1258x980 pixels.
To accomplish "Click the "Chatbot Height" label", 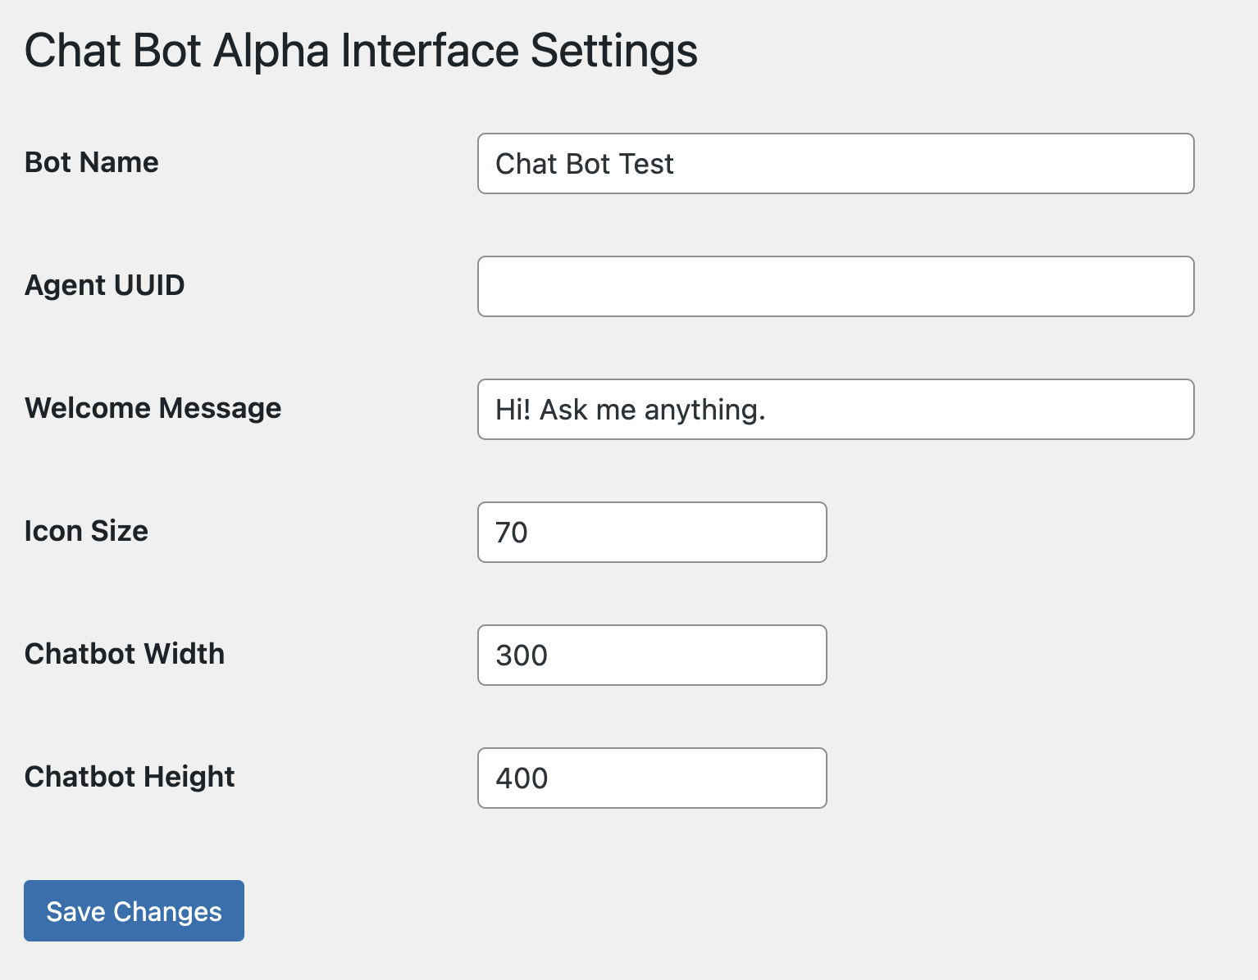I will [x=130, y=777].
